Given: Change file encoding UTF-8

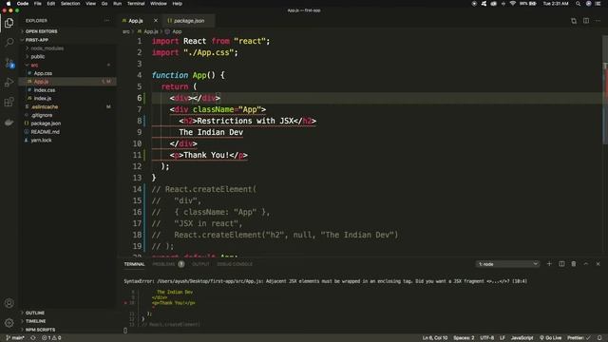Looking at the screenshot, I should [487, 338].
